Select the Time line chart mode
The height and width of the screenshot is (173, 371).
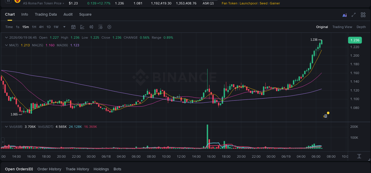(9, 27)
